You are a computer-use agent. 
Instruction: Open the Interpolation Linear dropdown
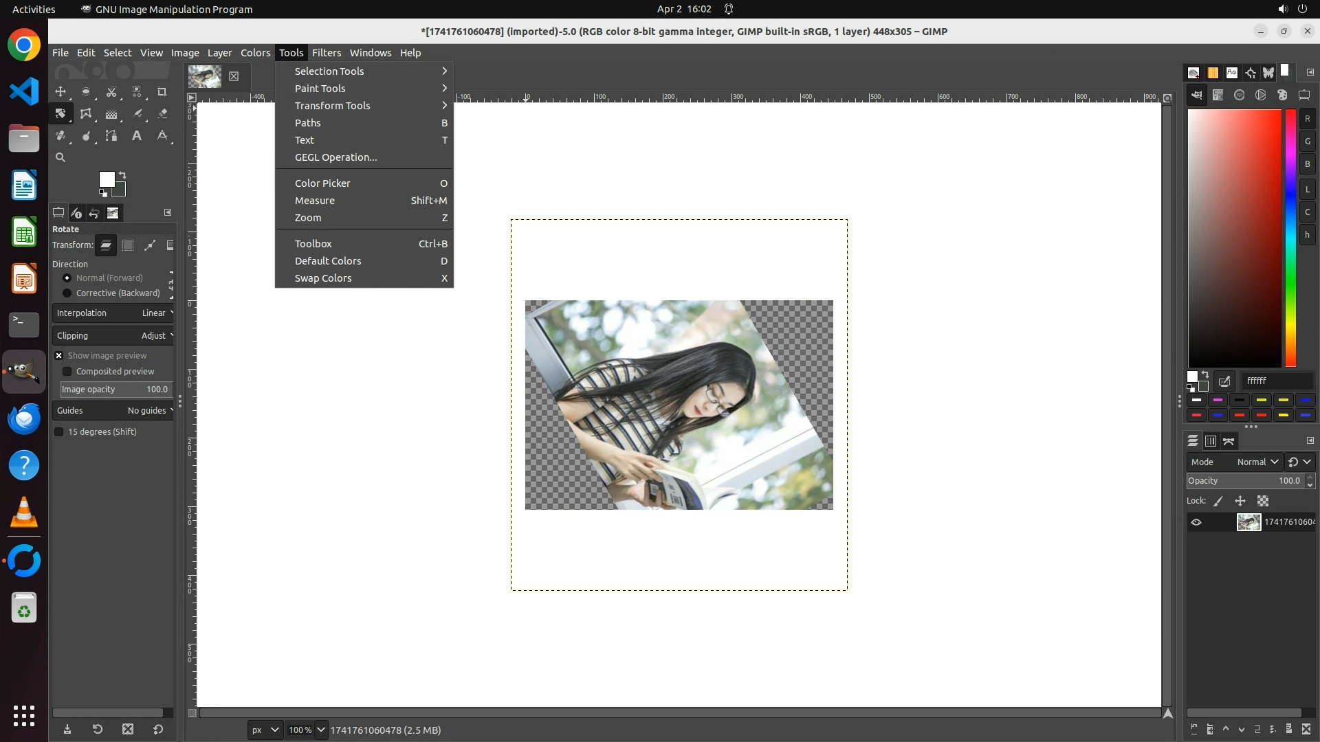(113, 313)
